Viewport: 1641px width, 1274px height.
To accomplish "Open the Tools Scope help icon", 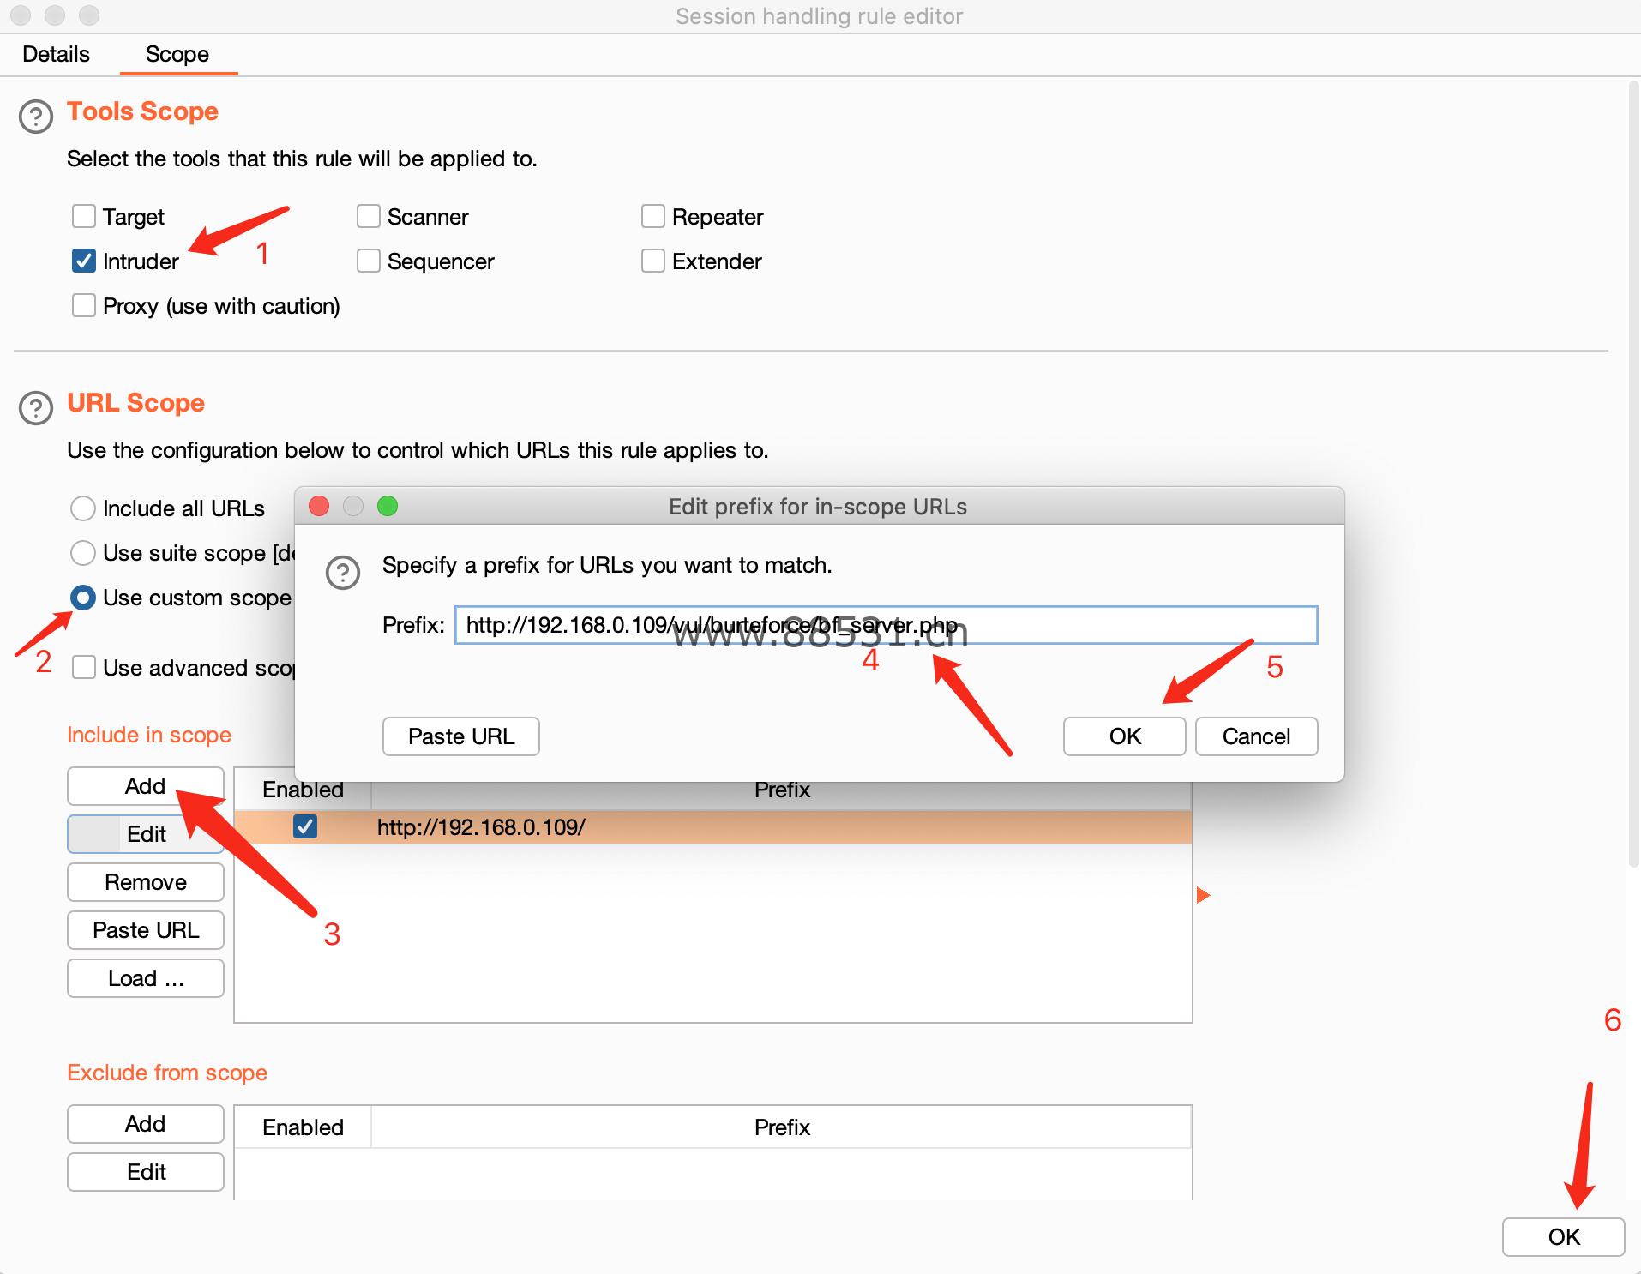I will [36, 117].
